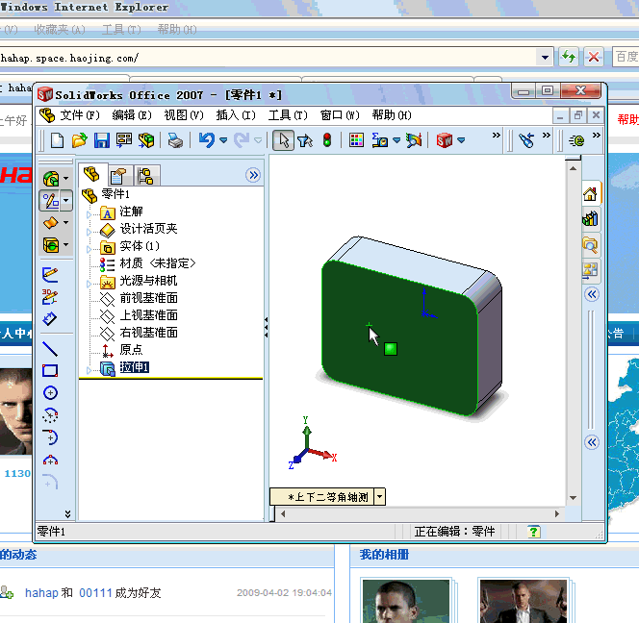
Task: Select the Rectangle sketch tool
Action: [x=50, y=370]
